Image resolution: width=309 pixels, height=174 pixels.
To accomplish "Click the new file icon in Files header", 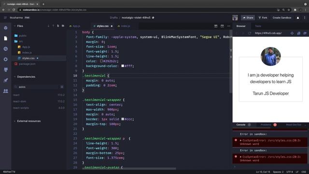I will (x=58, y=26).
